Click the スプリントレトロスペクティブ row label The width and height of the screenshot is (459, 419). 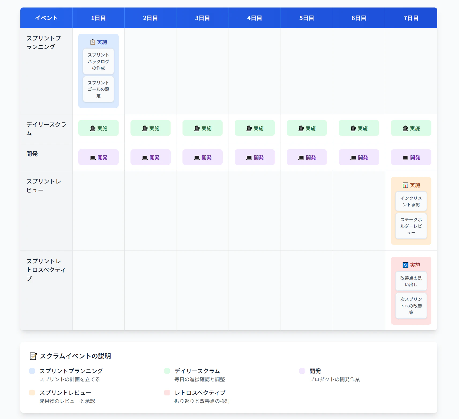click(x=46, y=270)
